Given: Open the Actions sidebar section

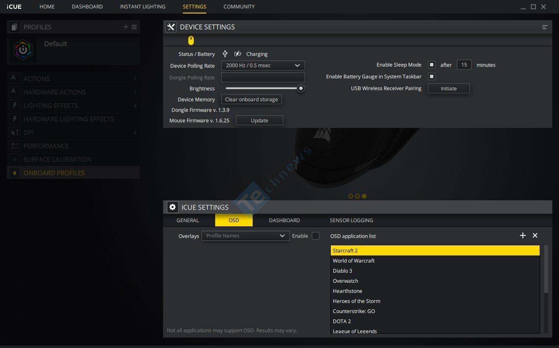Looking at the screenshot, I should 73,78.
